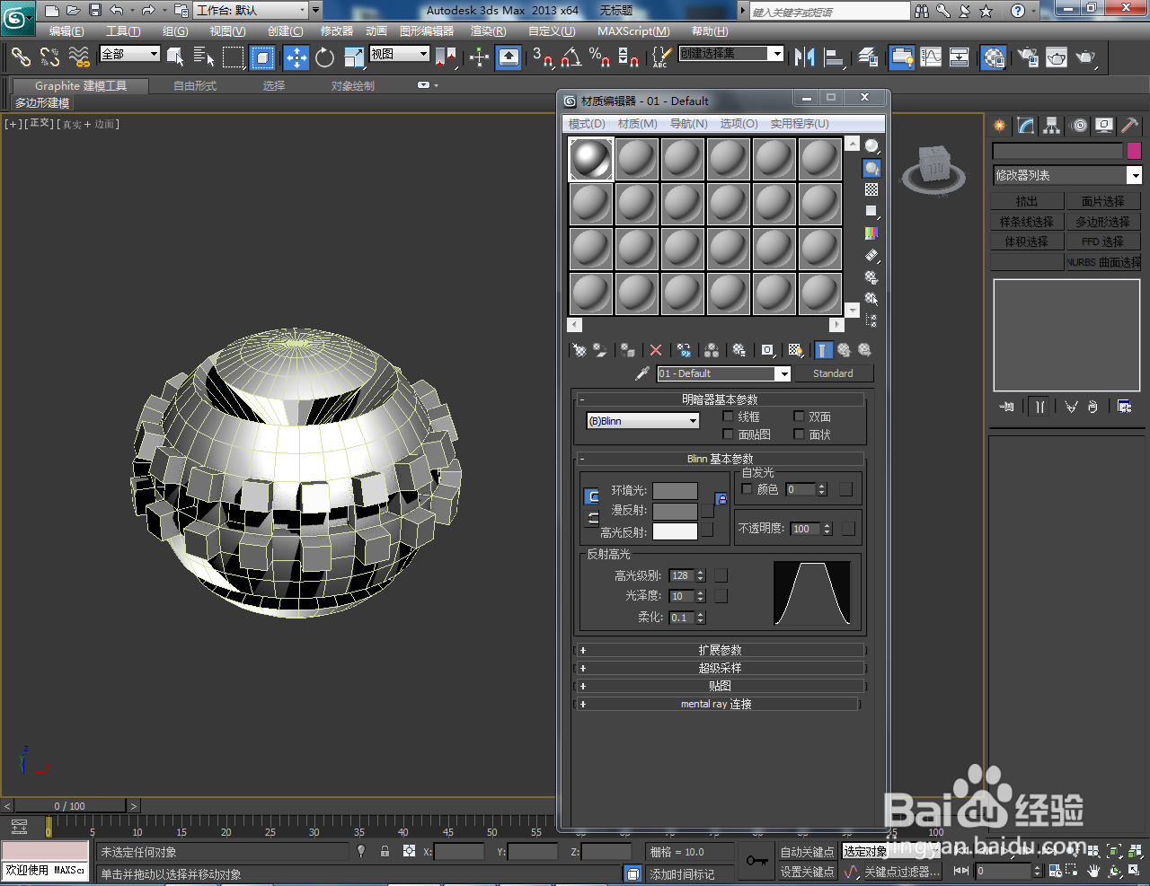Open the 漫反射 diffuse color swatch

673,512
